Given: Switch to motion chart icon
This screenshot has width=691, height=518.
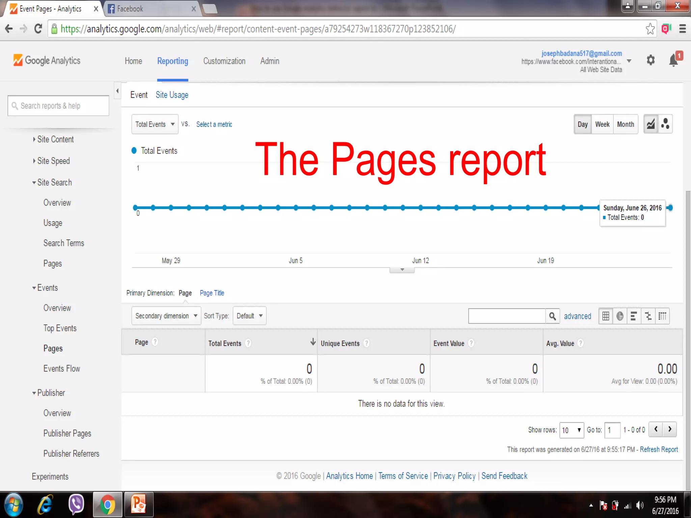Looking at the screenshot, I should (x=665, y=124).
